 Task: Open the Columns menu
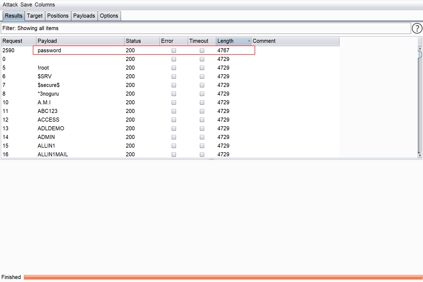click(x=45, y=5)
